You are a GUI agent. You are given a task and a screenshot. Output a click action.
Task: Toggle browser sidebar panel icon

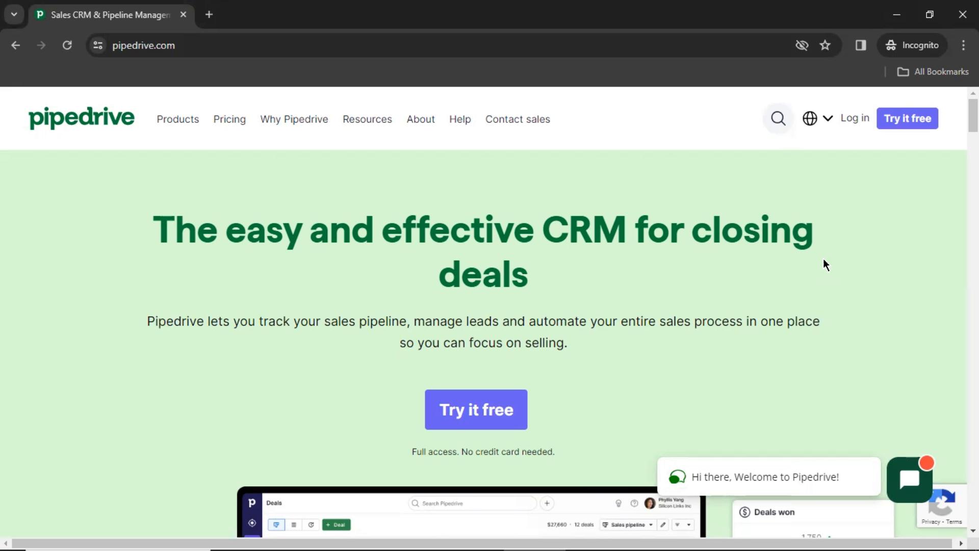pyautogui.click(x=861, y=45)
